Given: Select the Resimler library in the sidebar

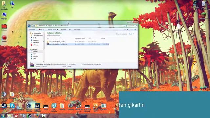Looking at the screenshot, I should [34, 56].
